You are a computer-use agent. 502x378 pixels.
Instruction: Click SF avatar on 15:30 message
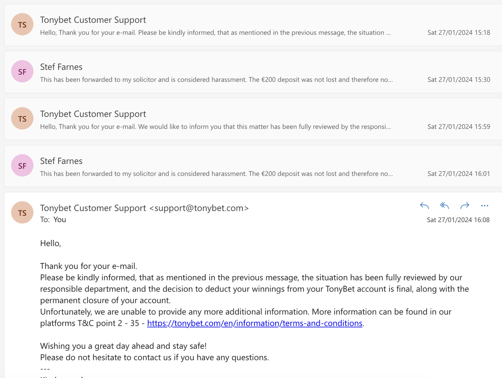[22, 72]
